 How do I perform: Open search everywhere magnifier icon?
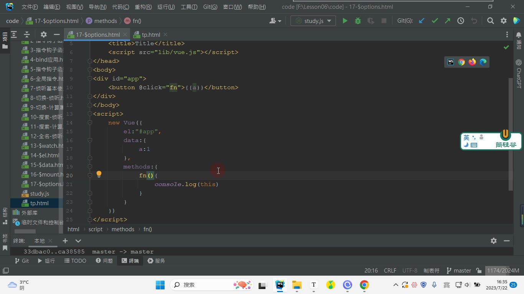[x=490, y=21]
